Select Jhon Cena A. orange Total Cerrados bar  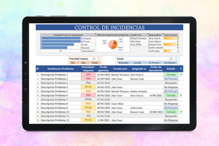click(x=171, y=38)
